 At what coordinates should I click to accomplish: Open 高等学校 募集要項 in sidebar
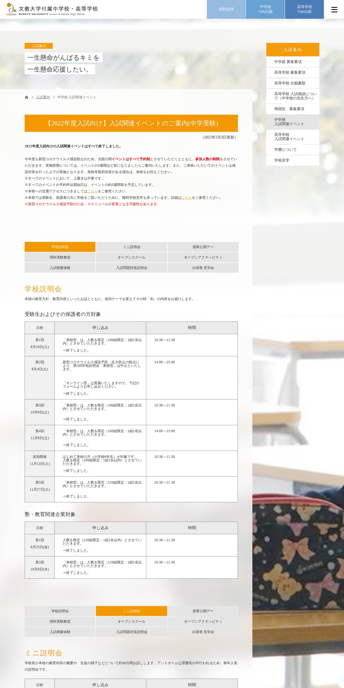293,73
